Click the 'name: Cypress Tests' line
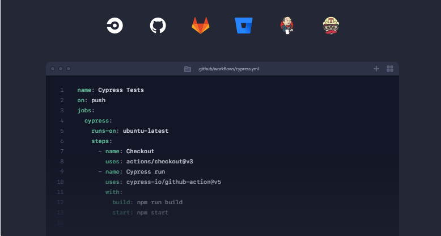 111,90
